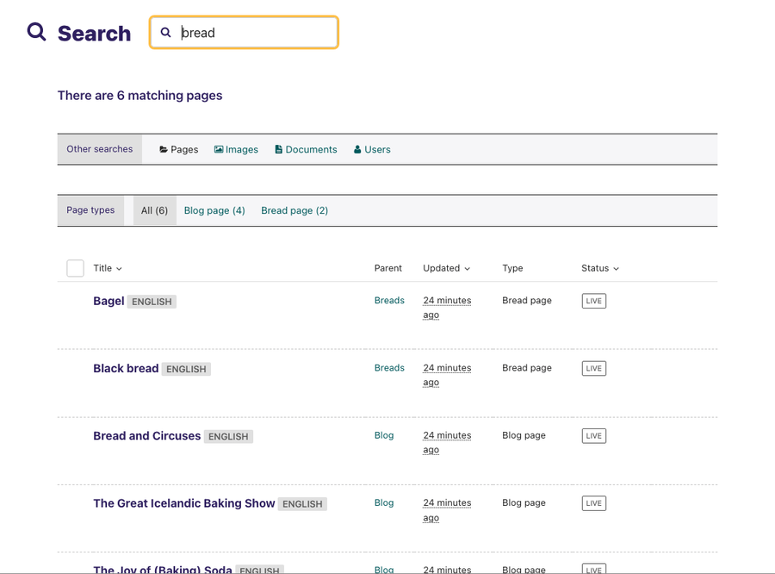Click the Page types label
This screenshot has height=574, width=775.
pyautogui.click(x=90, y=209)
